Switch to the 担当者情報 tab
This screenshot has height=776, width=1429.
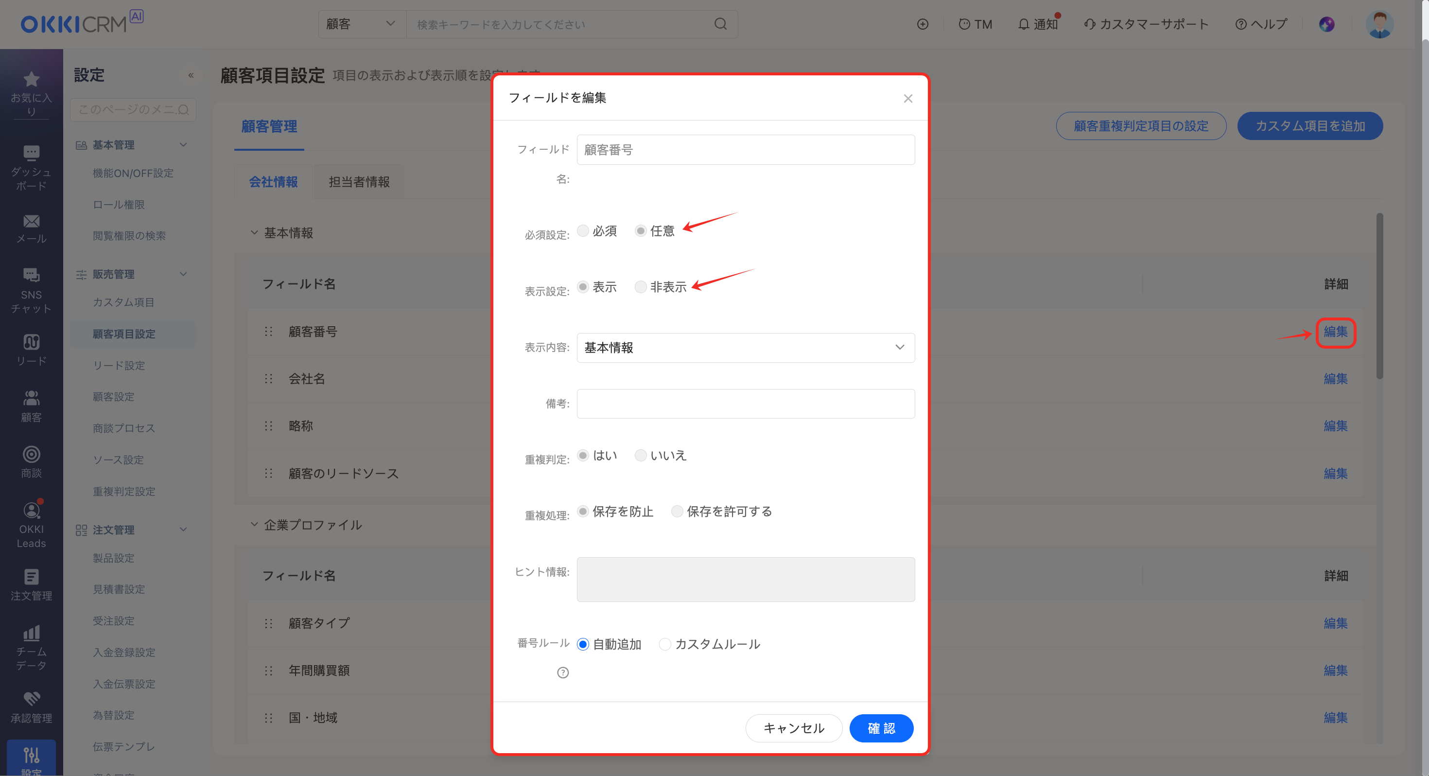click(359, 181)
